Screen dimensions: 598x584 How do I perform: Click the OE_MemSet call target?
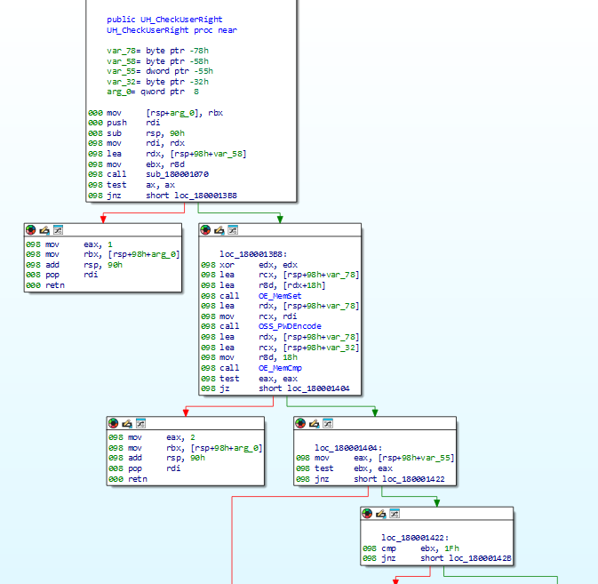pos(279,295)
